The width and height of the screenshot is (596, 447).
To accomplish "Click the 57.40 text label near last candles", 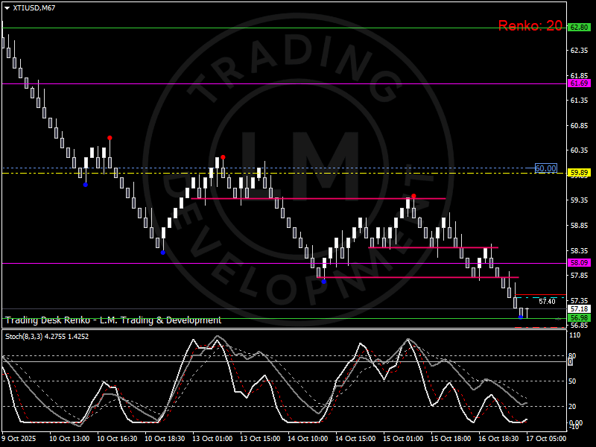I will (x=547, y=302).
